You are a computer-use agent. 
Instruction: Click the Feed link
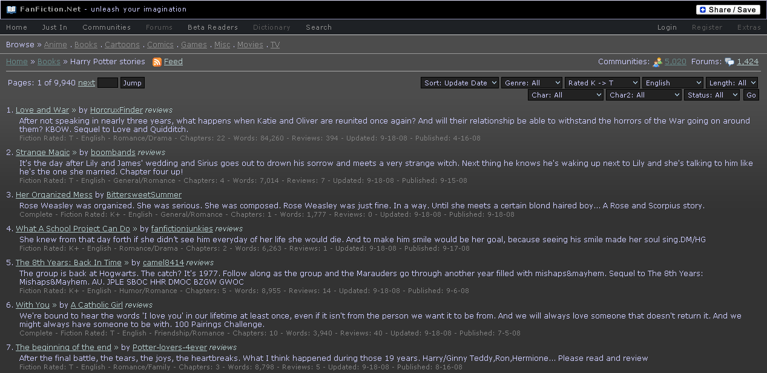(x=173, y=62)
